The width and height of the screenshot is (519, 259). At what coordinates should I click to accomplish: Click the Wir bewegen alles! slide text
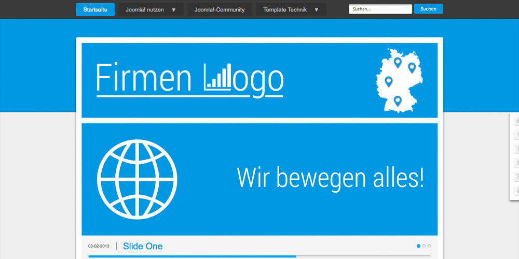click(x=331, y=178)
